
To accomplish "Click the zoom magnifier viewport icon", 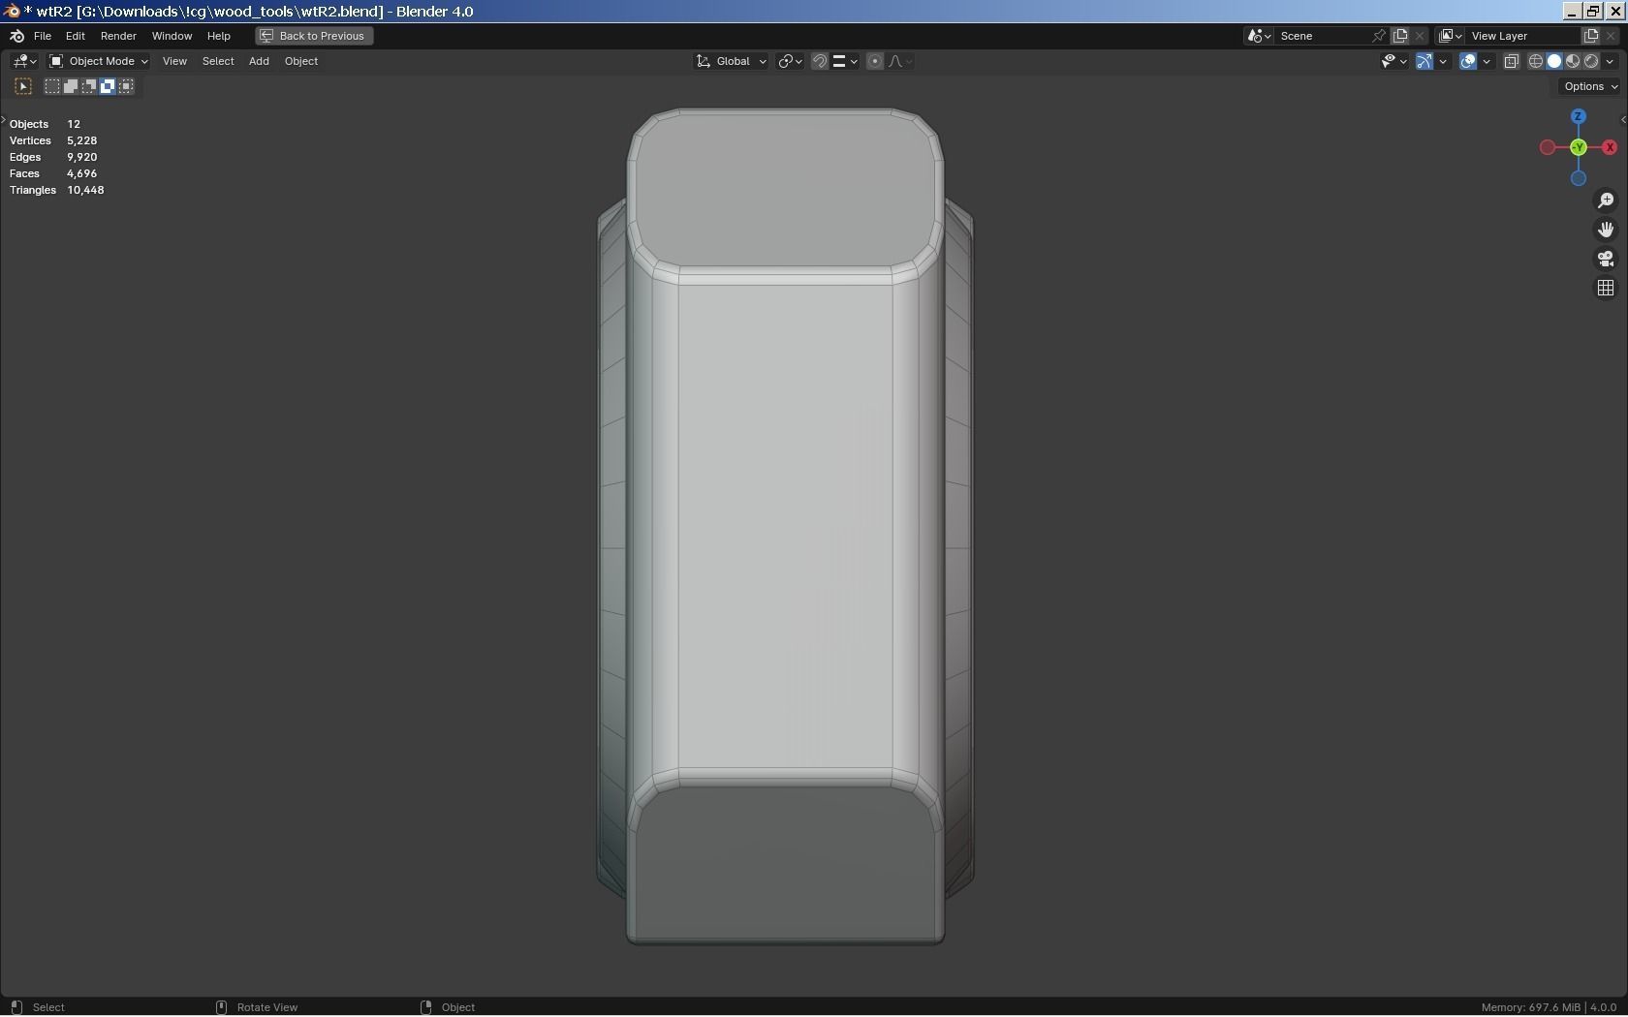I will [1606, 200].
